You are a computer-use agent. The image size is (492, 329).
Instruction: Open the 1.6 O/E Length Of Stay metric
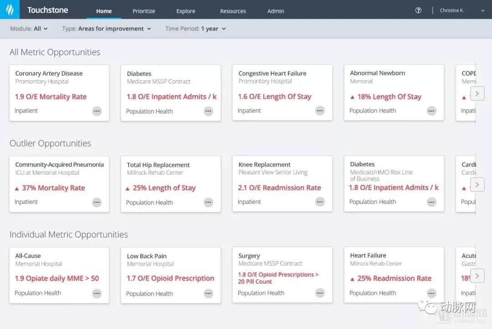tap(275, 97)
